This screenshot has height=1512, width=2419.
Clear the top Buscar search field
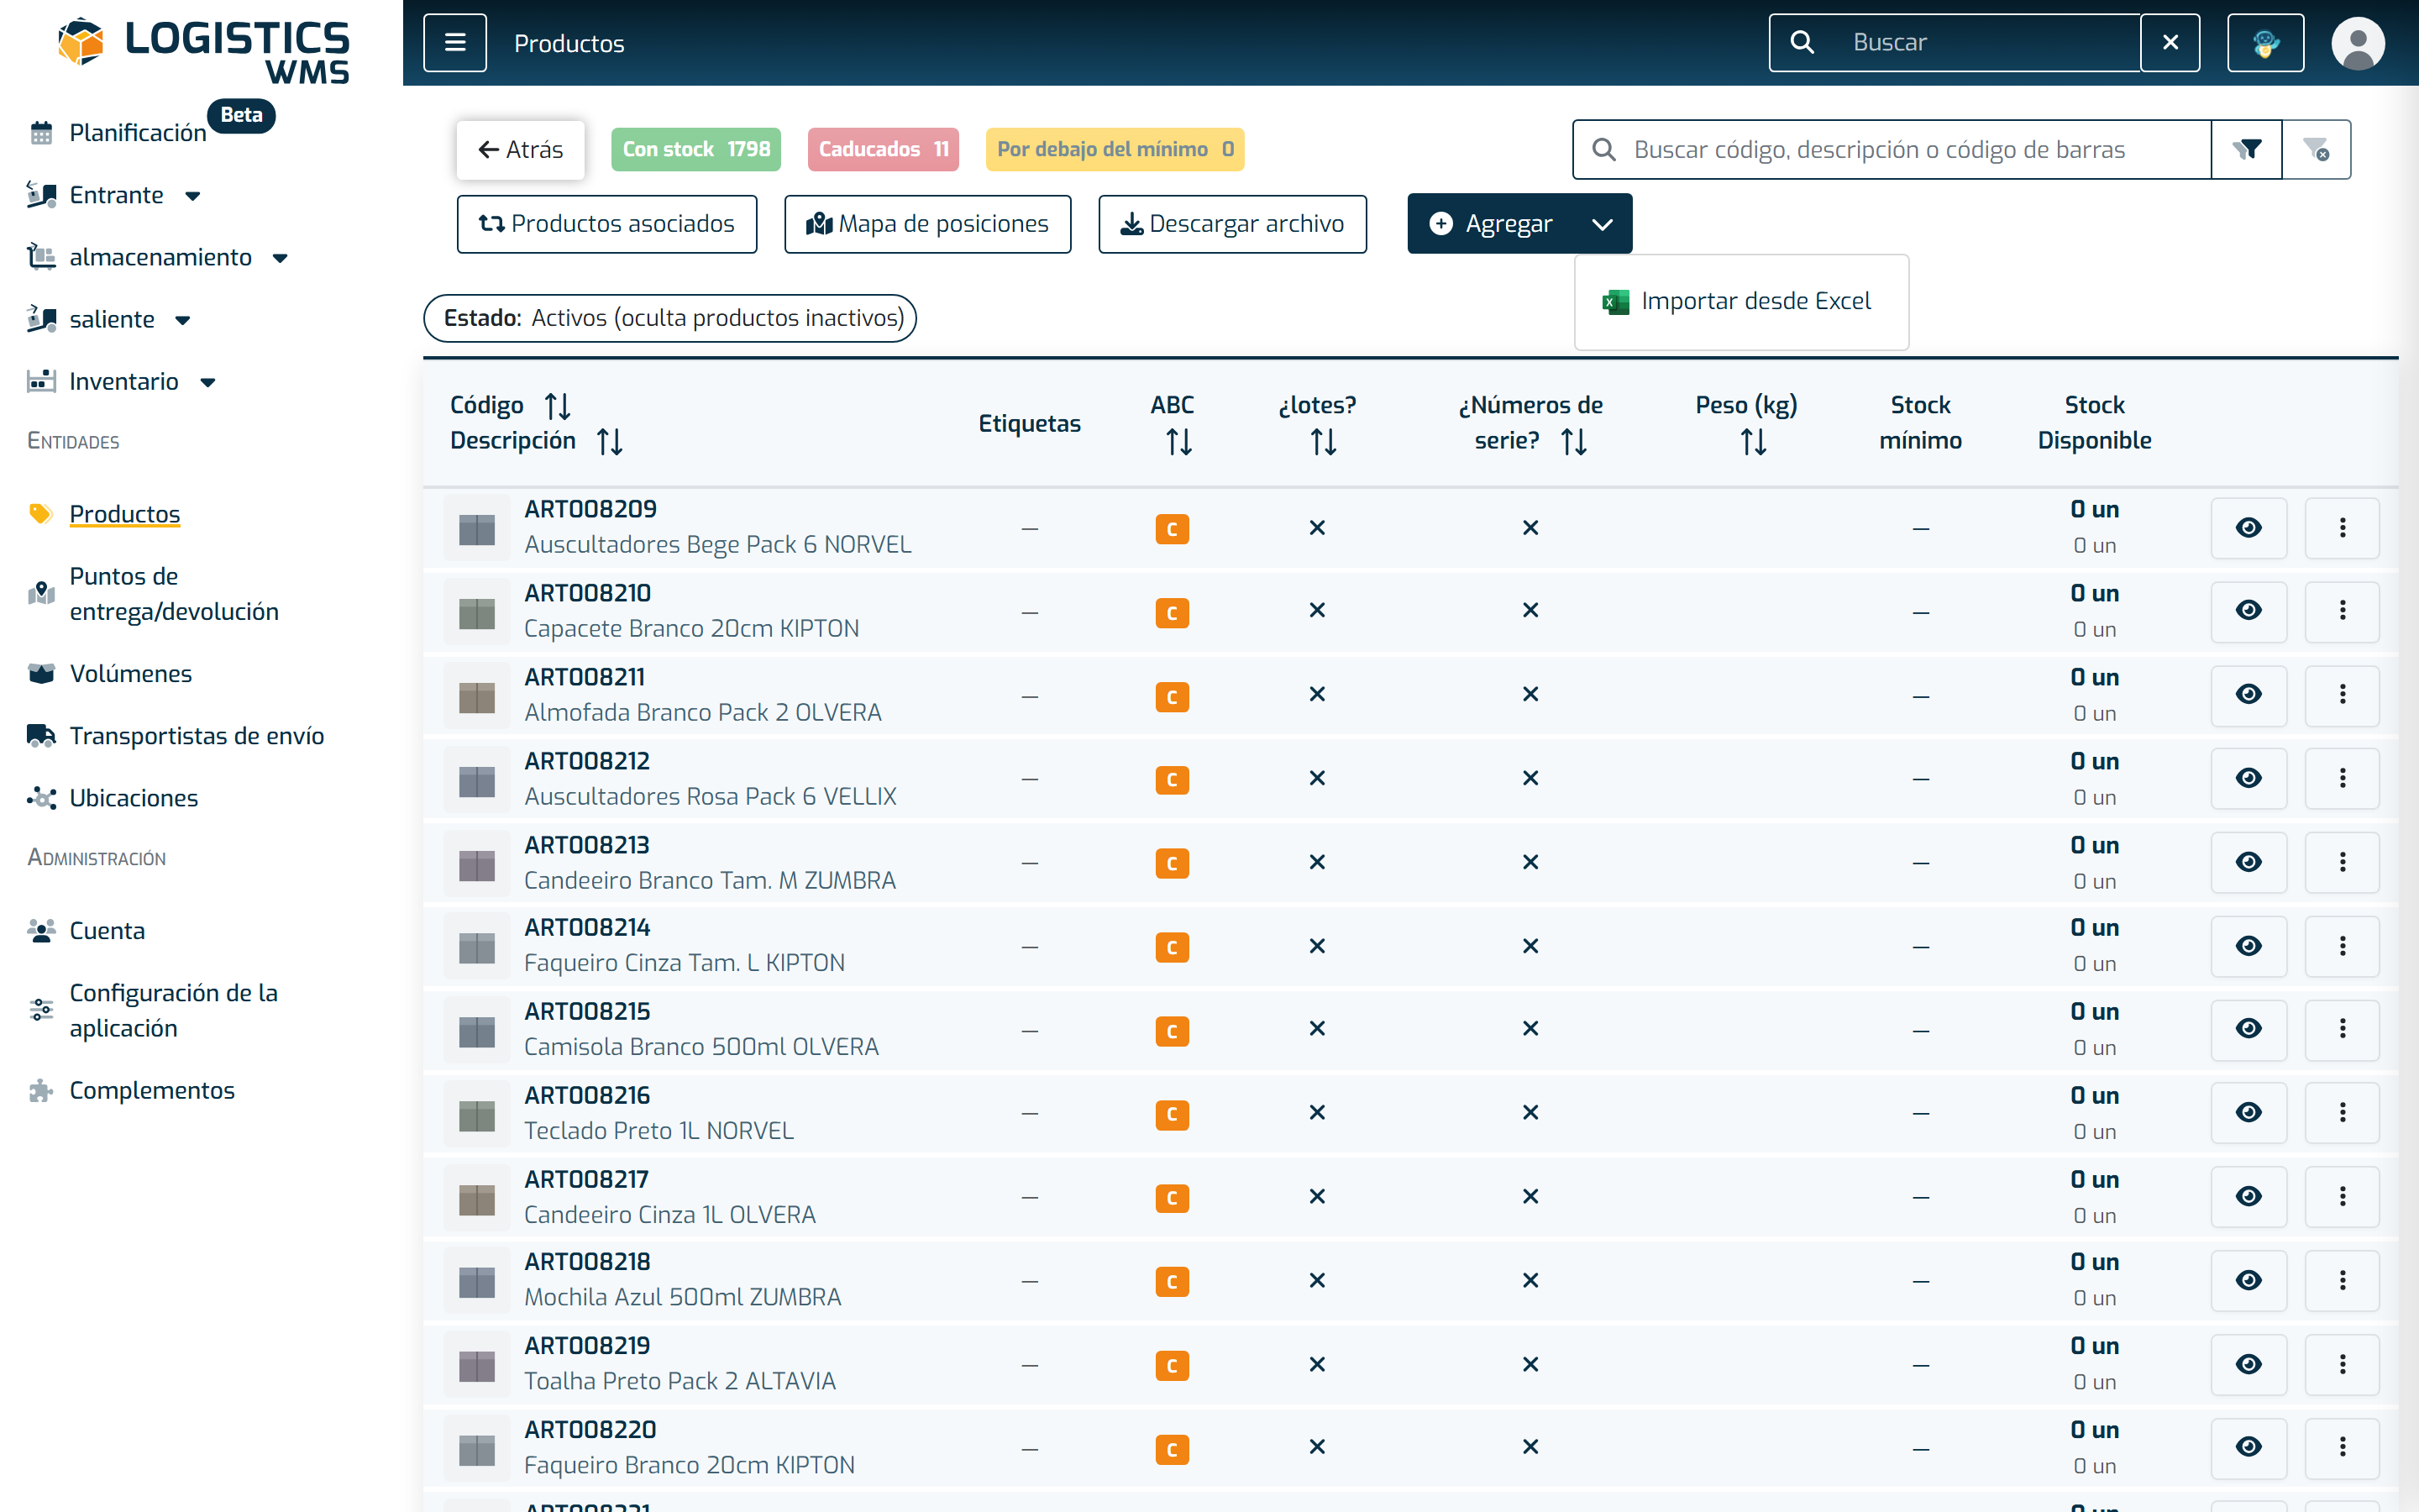pos(2170,43)
